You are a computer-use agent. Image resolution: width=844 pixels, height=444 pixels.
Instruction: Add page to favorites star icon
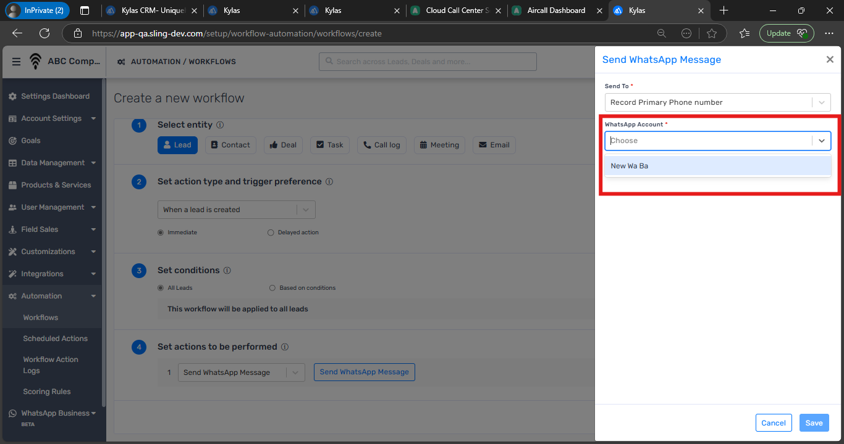pos(711,33)
